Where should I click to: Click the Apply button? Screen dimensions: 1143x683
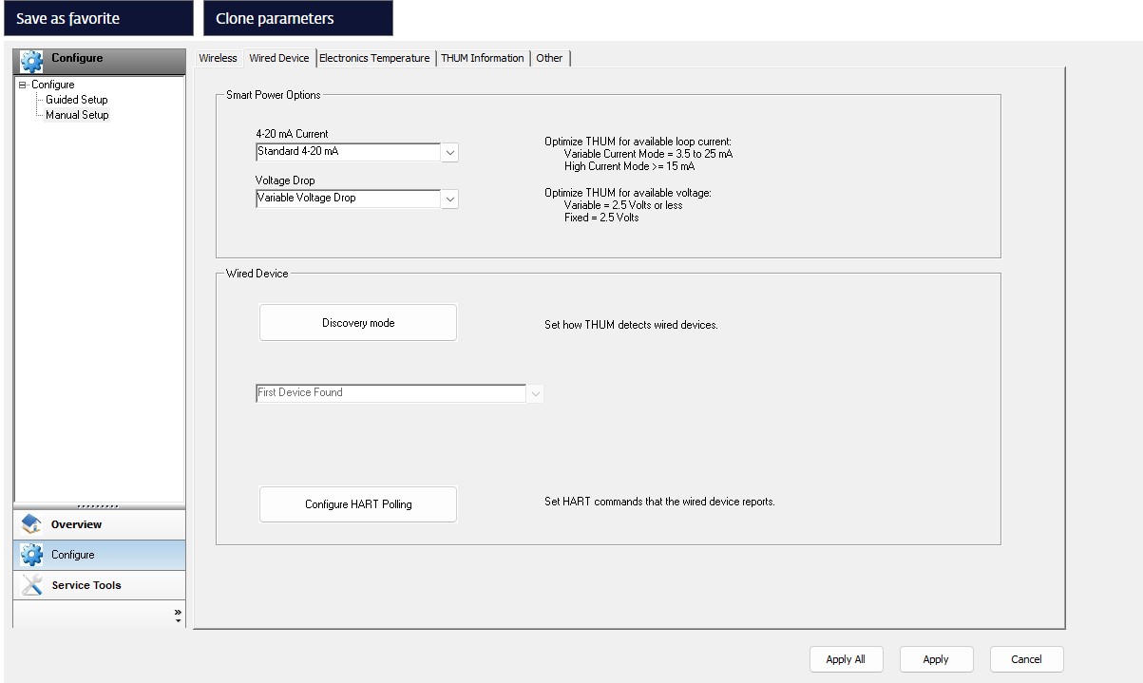tap(936, 659)
